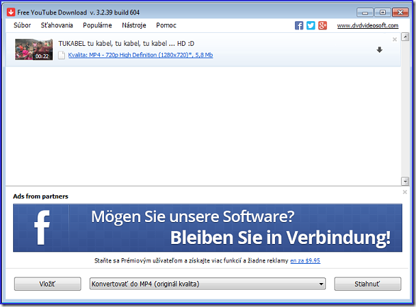Select the TUKABEL tu kabel video title

pyautogui.click(x=127, y=43)
